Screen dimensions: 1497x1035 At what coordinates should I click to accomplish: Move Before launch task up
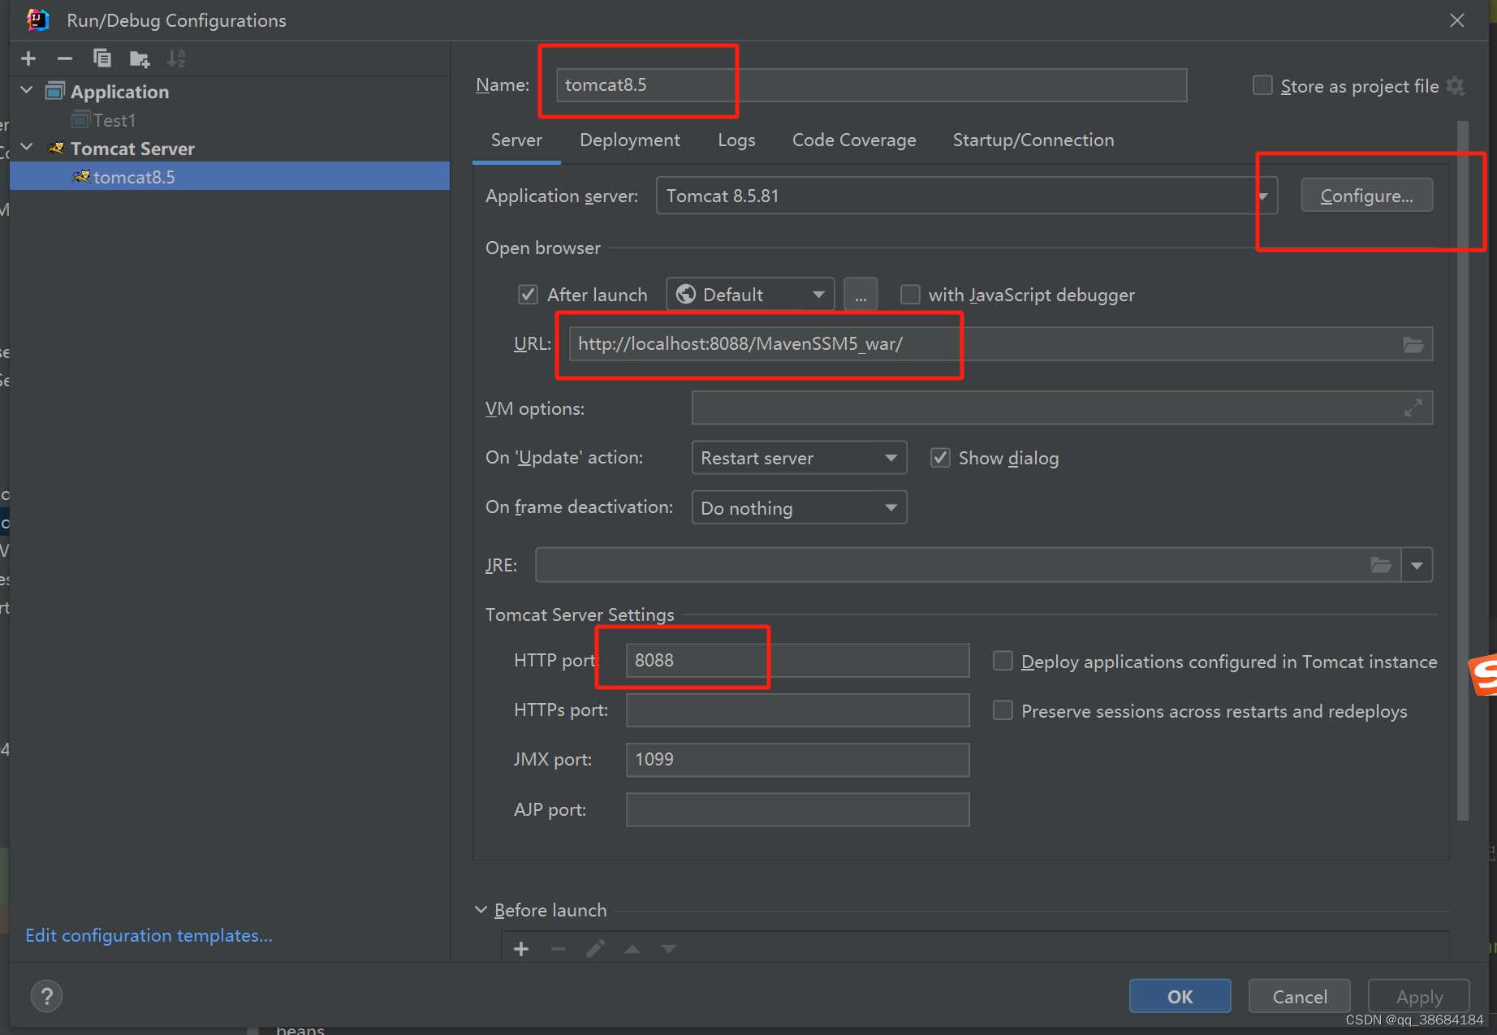[x=632, y=949]
